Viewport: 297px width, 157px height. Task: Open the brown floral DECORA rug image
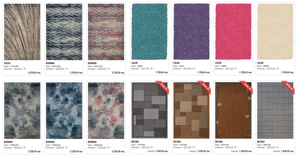[233, 110]
